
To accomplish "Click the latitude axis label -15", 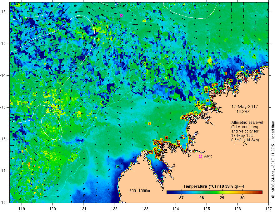I will point(3,107).
